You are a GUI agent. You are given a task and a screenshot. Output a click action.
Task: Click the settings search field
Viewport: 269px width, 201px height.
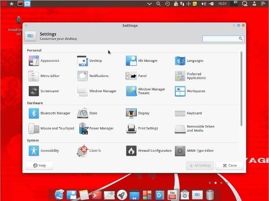pos(221,39)
